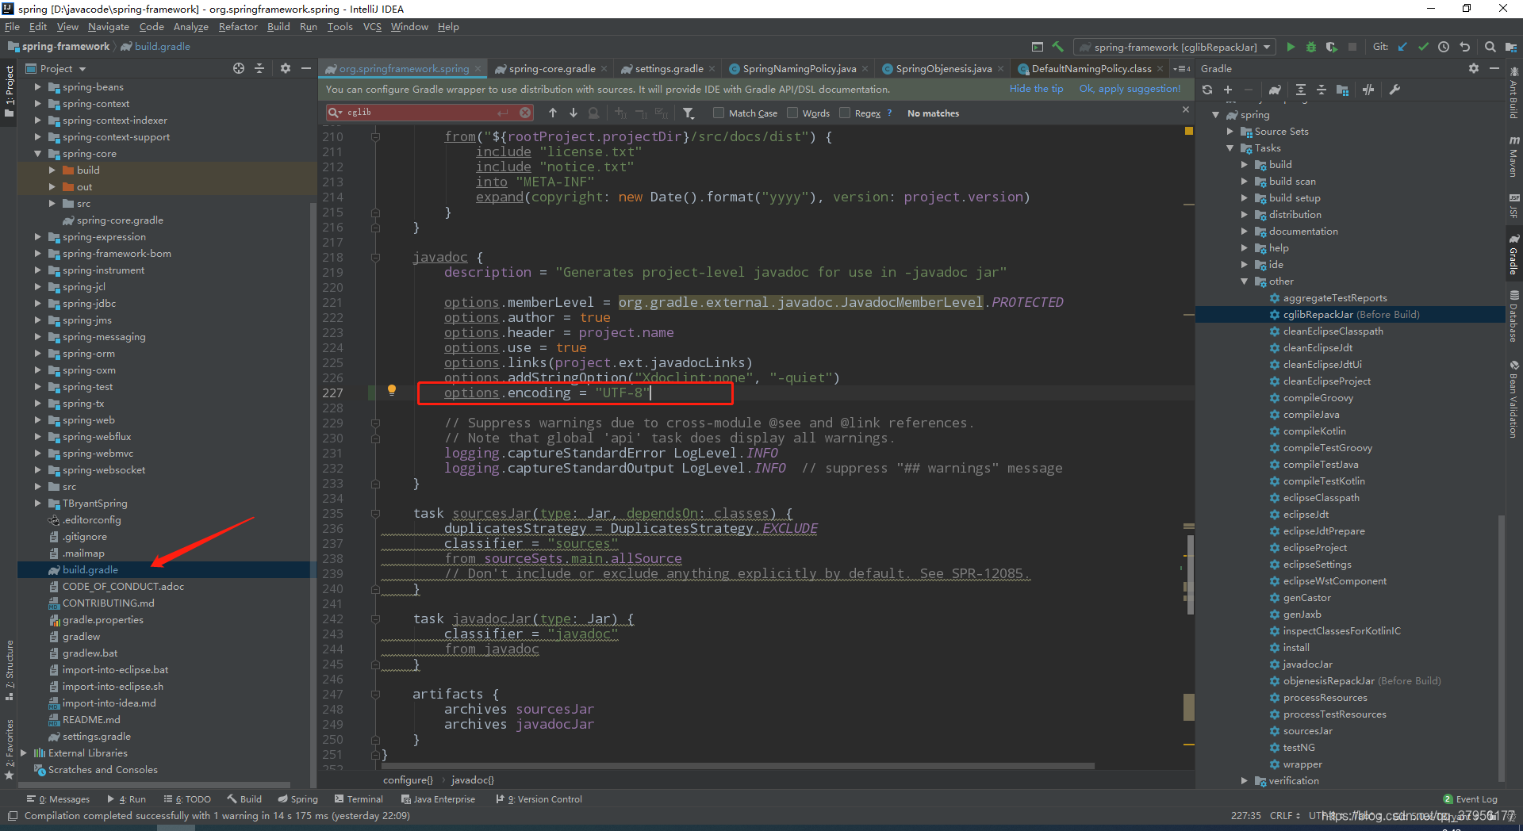Expand the verification Gradle task group
This screenshot has height=831, width=1523.
pos(1245,781)
